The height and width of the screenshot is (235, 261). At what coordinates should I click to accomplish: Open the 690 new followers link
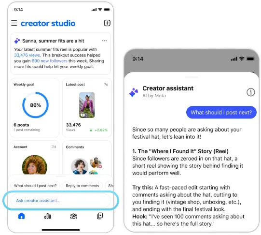pyautogui.click(x=49, y=61)
